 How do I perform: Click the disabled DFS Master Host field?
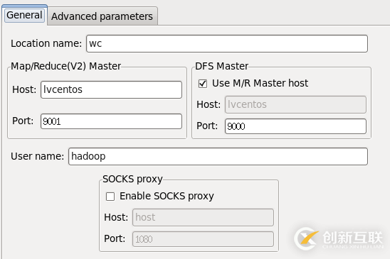click(x=295, y=105)
